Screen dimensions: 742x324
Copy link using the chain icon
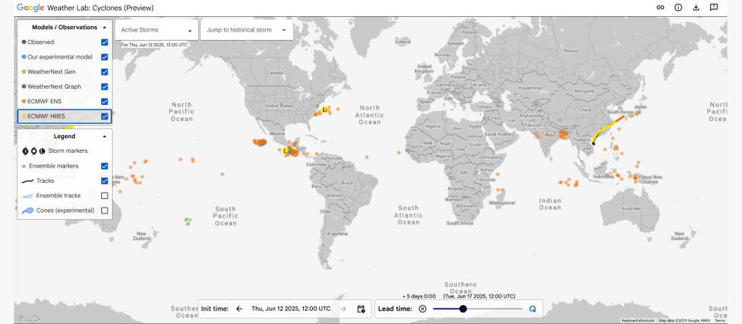(x=660, y=8)
